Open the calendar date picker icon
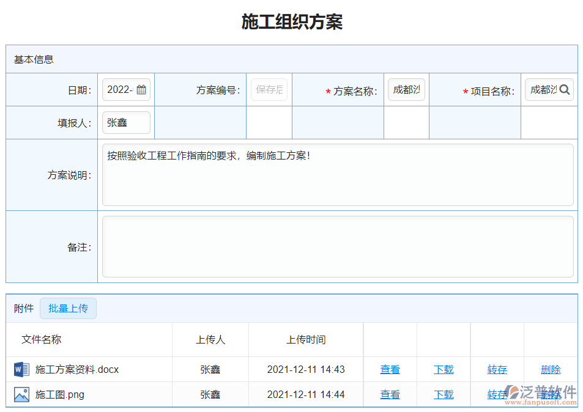The image size is (583, 412). click(x=141, y=89)
